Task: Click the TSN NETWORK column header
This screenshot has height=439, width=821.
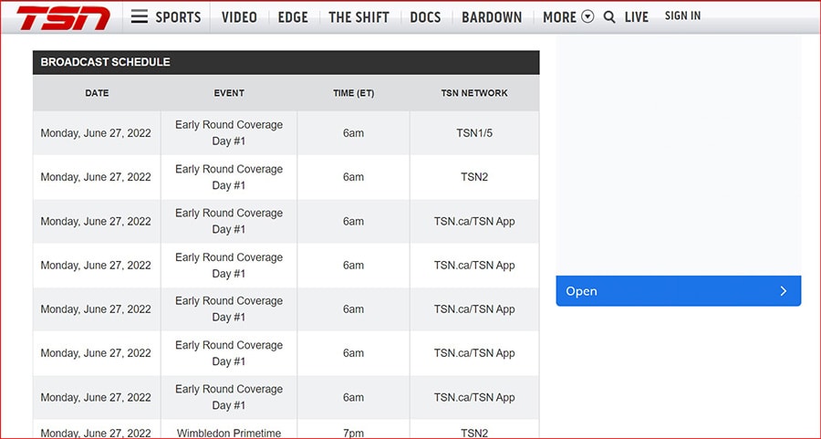Action: click(x=474, y=93)
